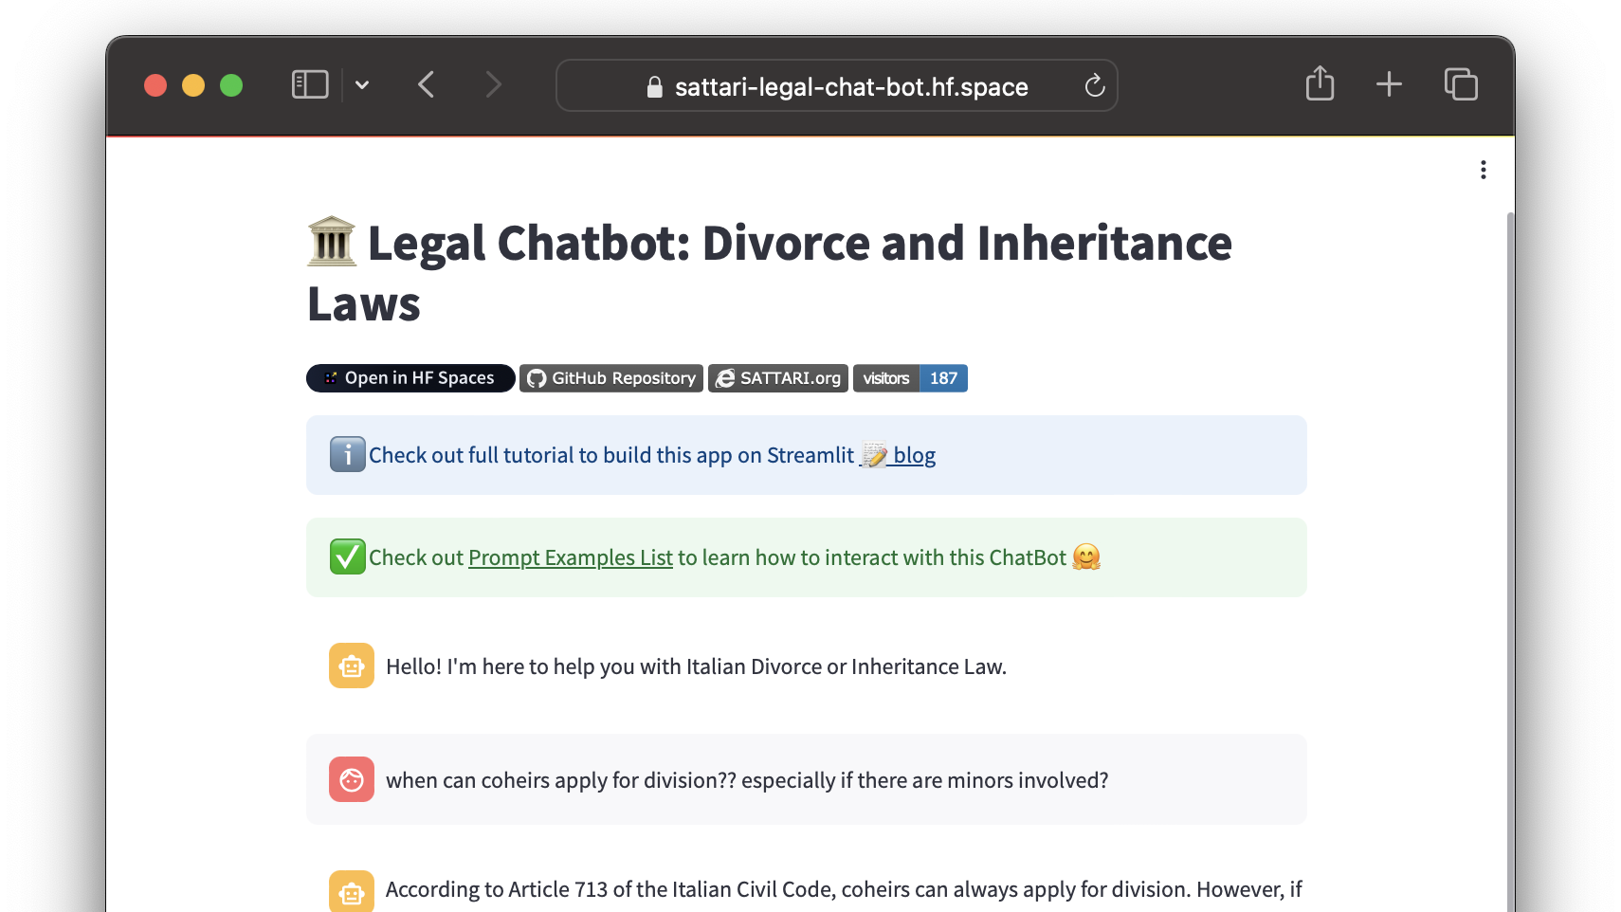Open a new tab with the plus icon
Image resolution: width=1621 pixels, height=912 pixels.
1389,84
